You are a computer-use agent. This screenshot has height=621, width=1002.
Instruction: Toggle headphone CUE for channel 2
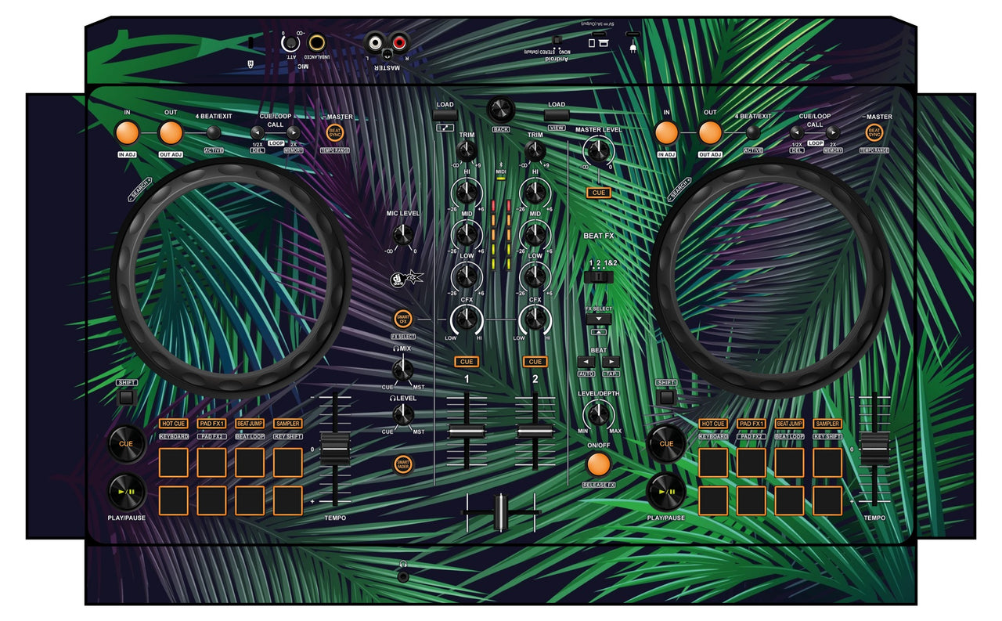click(x=535, y=362)
